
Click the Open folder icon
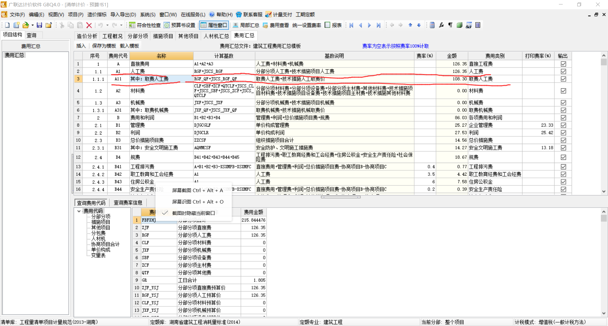[x=26, y=25]
